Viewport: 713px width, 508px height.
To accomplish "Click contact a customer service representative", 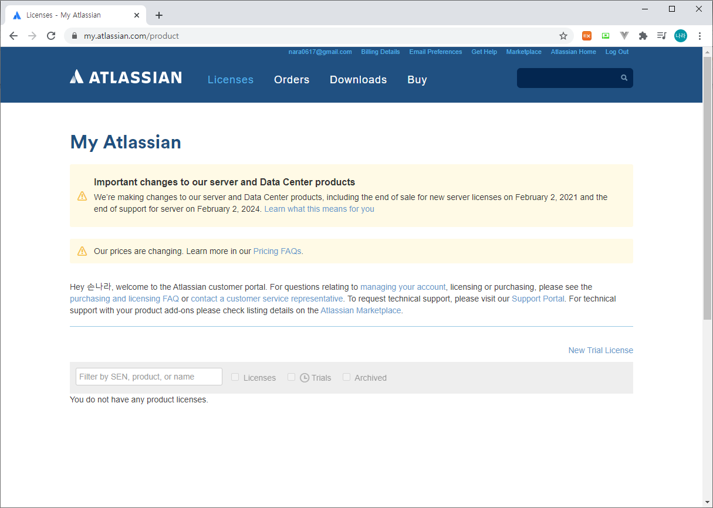I will pyautogui.click(x=267, y=299).
